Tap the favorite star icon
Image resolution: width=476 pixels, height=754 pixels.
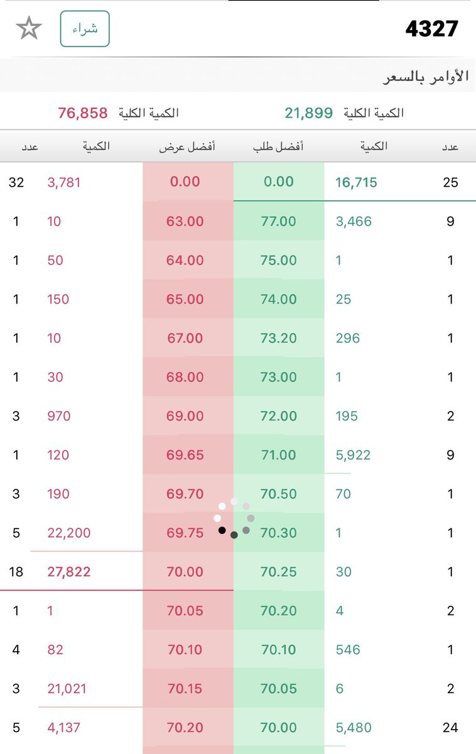click(28, 29)
